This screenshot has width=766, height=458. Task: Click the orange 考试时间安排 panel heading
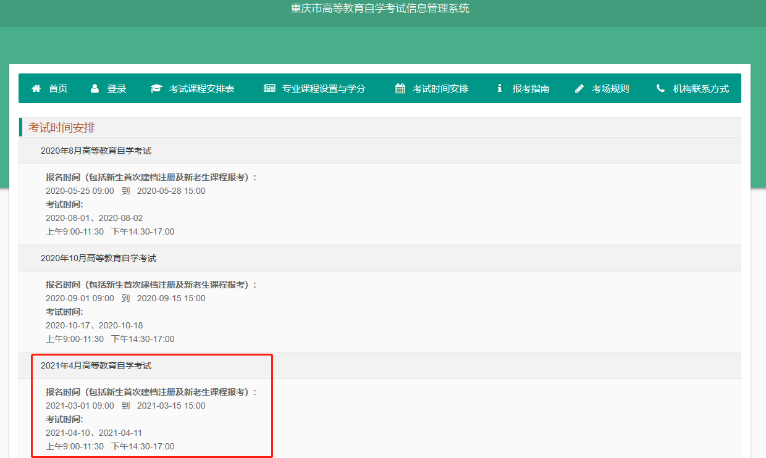point(62,128)
